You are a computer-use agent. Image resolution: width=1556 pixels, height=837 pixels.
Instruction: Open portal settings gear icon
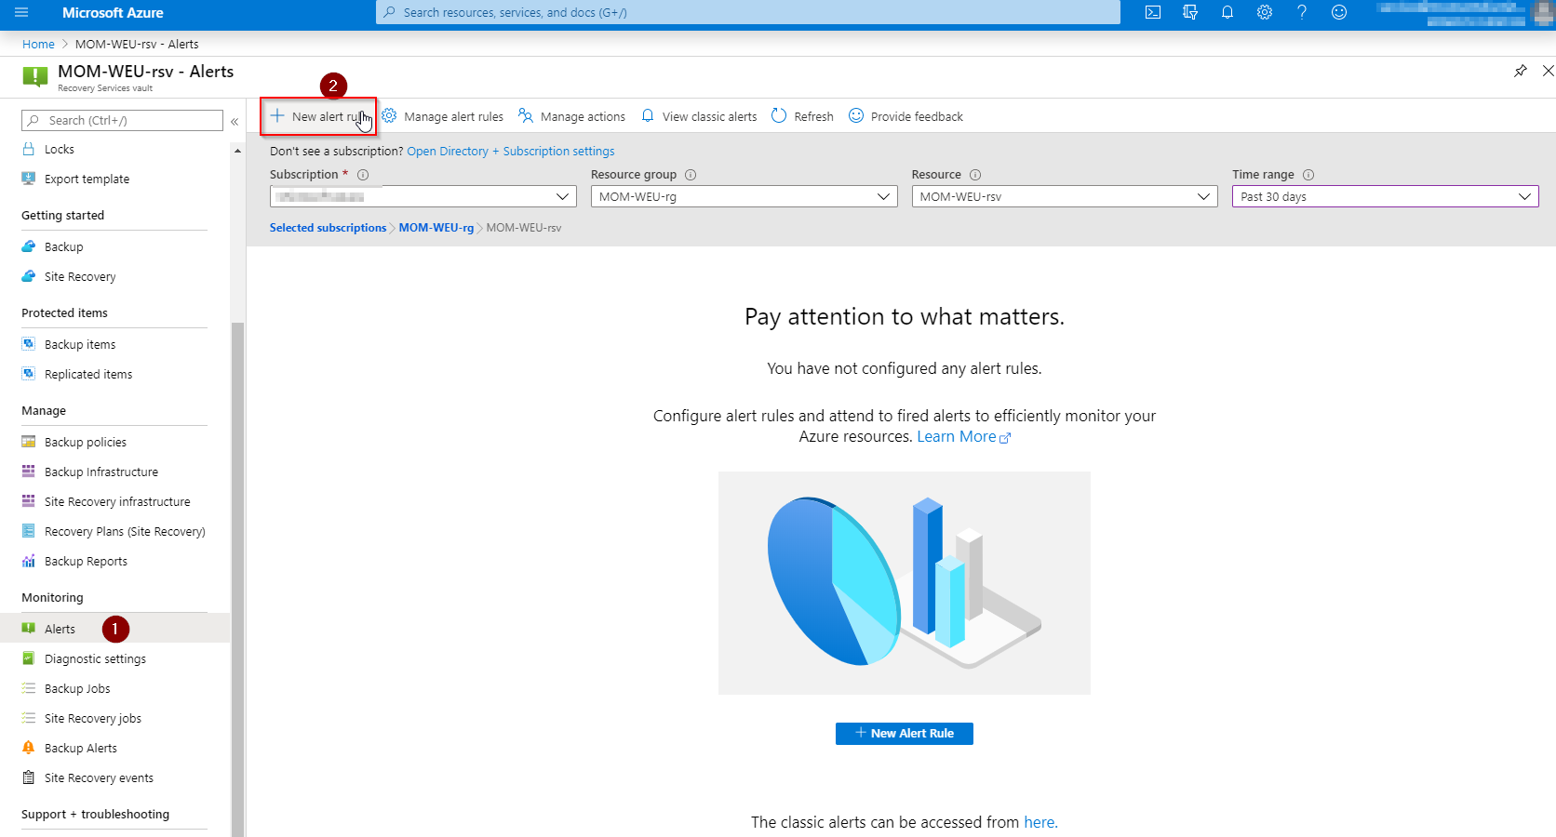[x=1265, y=12]
